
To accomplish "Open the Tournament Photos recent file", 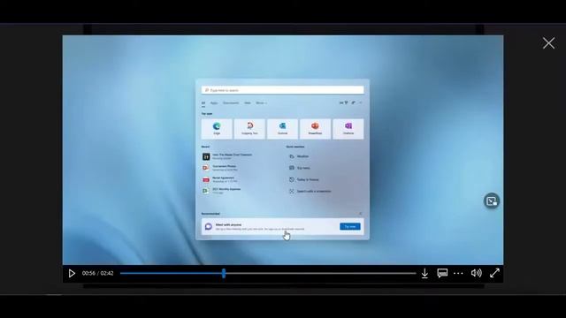I will pyautogui.click(x=220, y=168).
